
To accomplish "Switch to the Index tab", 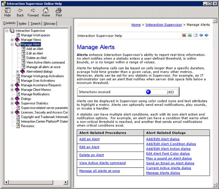I will pos(22,23).
